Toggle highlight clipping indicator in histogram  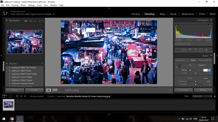pyautogui.click(x=210, y=25)
